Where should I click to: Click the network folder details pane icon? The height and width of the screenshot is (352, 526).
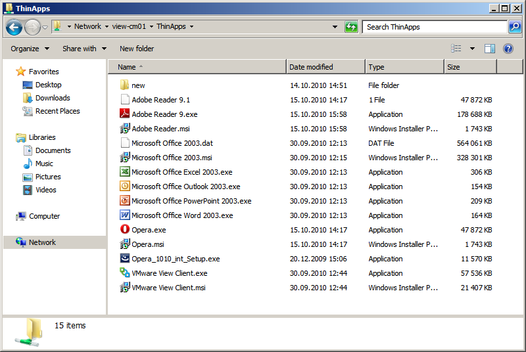(29, 332)
